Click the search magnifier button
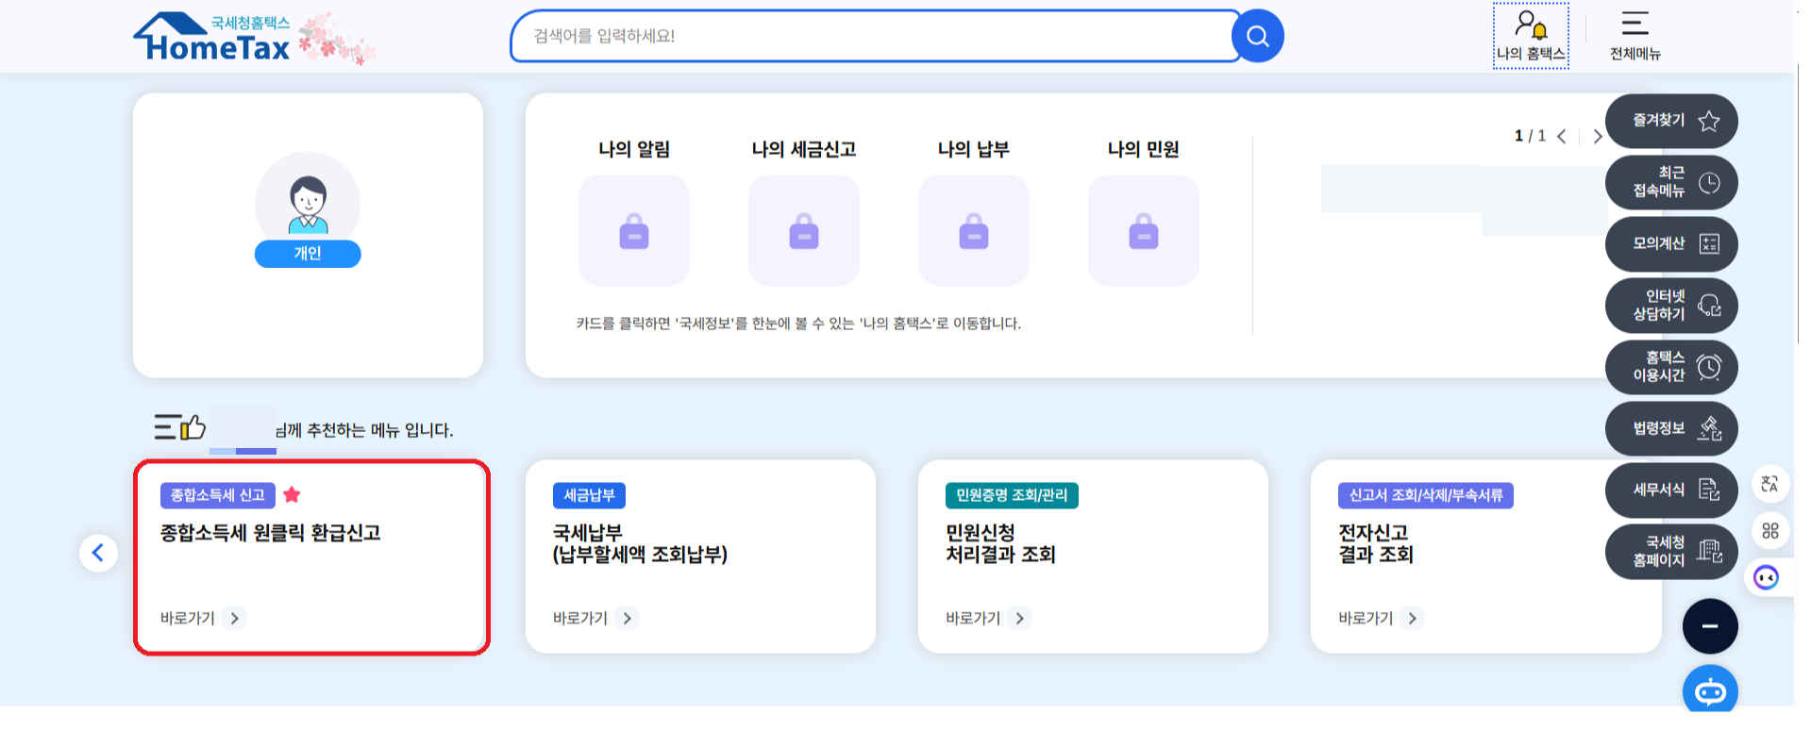This screenshot has width=1811, height=731. point(1258,37)
